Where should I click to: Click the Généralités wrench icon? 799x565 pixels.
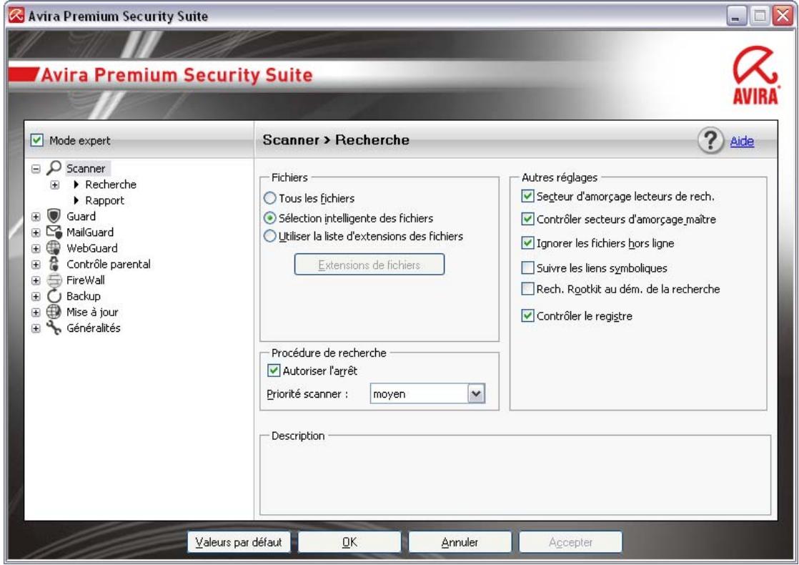(54, 328)
